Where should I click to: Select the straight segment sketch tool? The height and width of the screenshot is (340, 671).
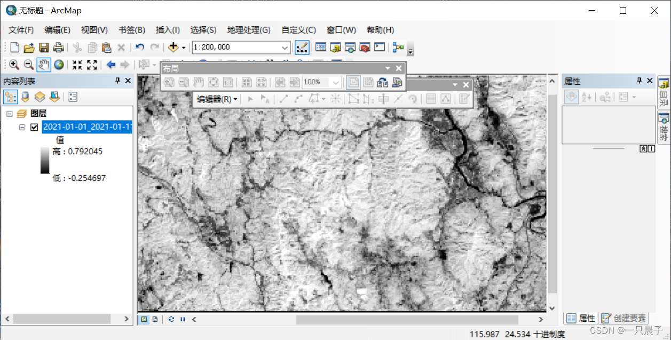283,99
